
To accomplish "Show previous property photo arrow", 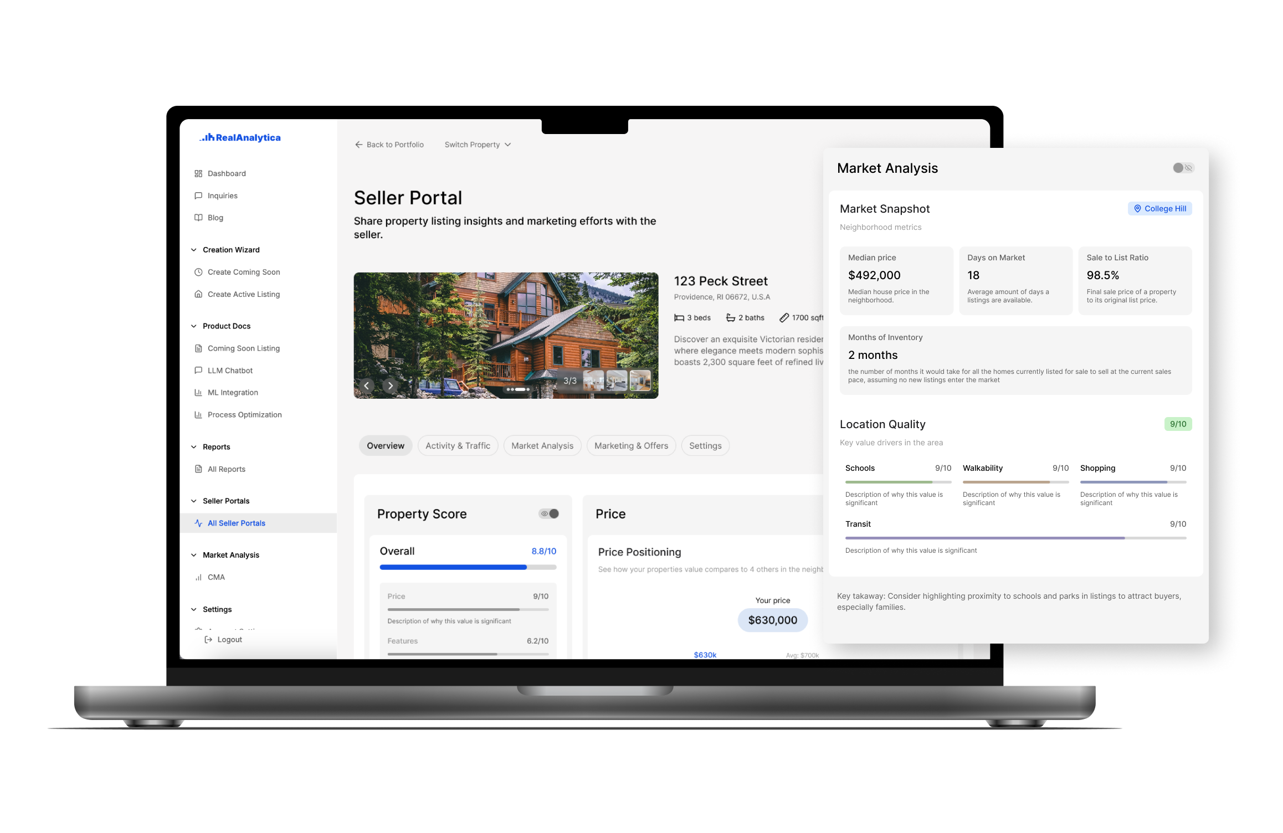I will point(366,385).
